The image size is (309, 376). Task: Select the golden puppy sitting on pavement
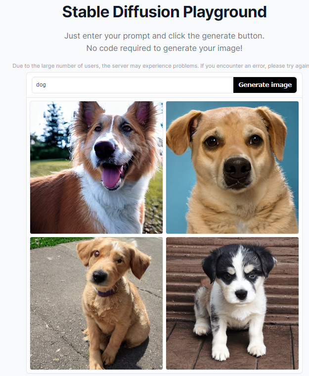[x=96, y=303]
